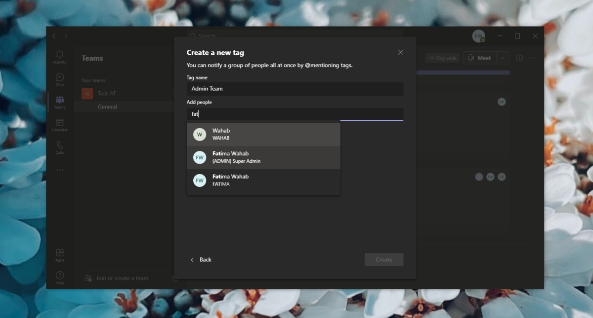Select the Test-AT team
593x318 pixels.
pos(107,93)
